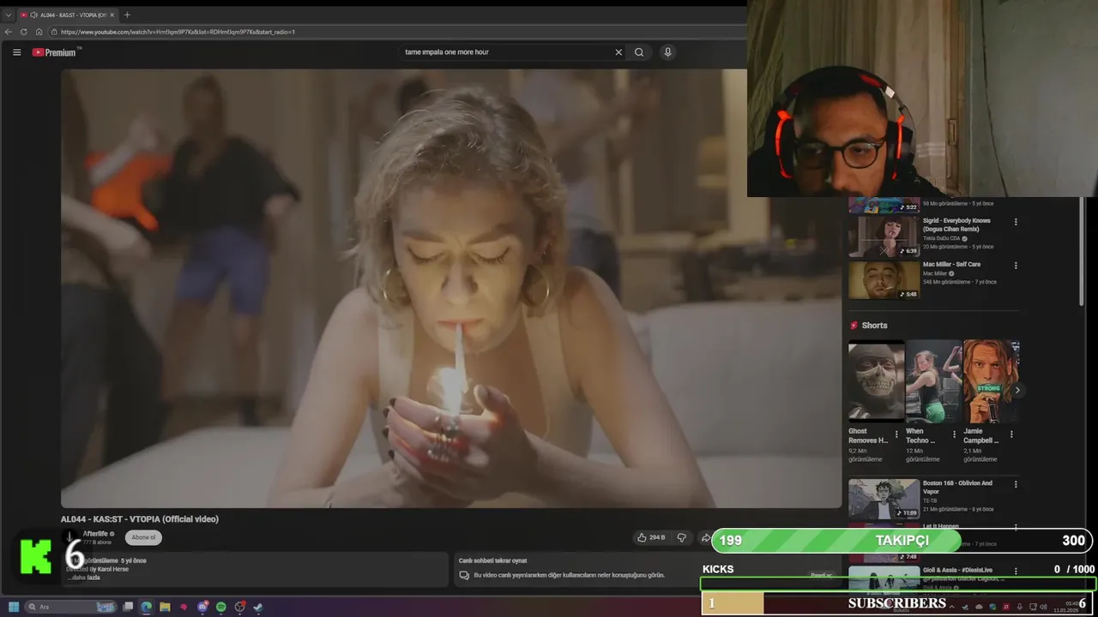The width and height of the screenshot is (1098, 617).
Task: Expand description with '...daha fazla'
Action: point(85,578)
